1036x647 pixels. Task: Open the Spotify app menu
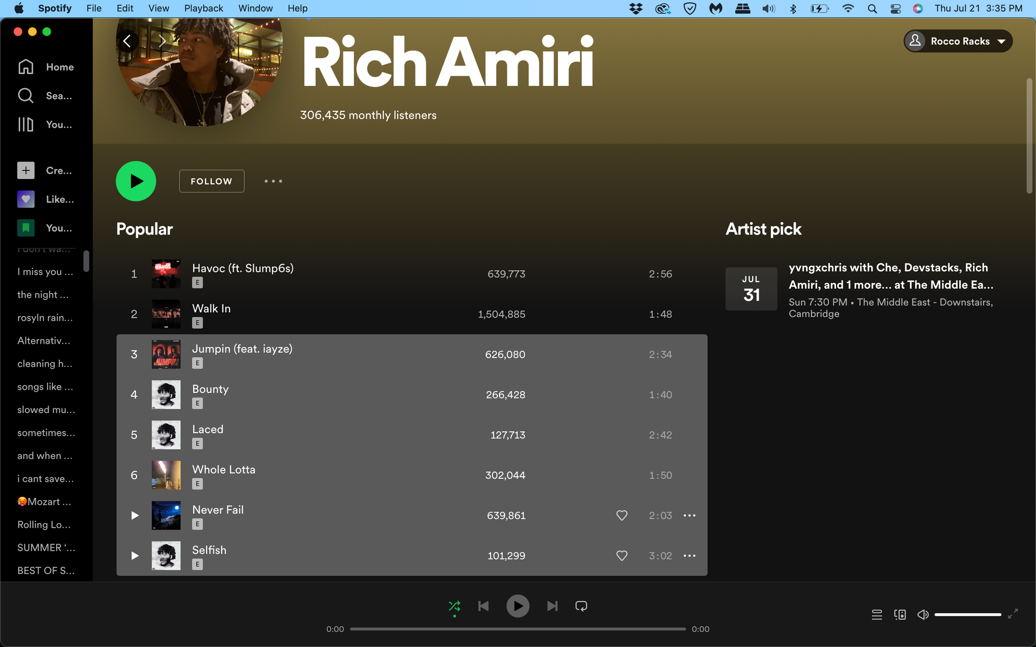coord(55,8)
